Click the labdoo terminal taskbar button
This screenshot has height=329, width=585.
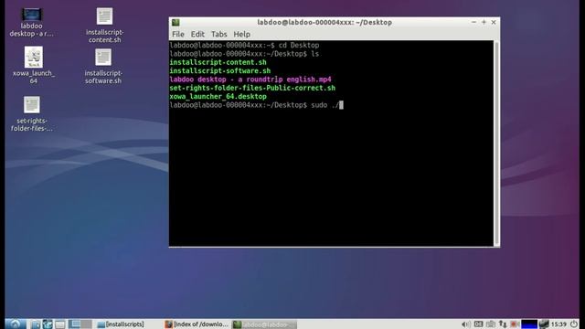pyautogui.click(x=264, y=324)
